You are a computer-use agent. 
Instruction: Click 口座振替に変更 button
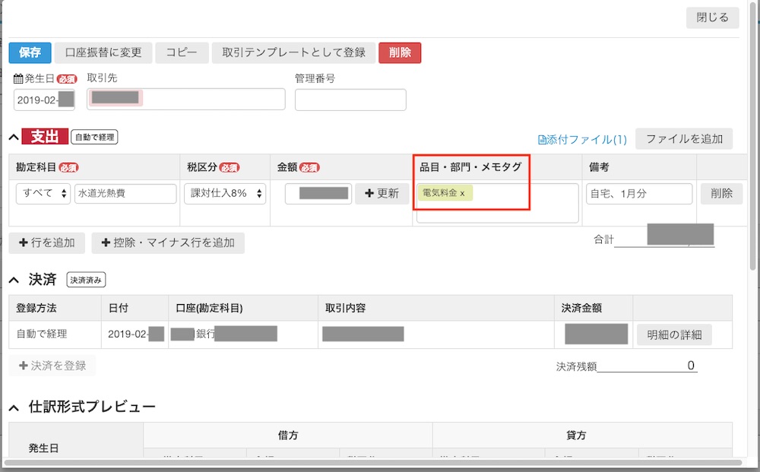click(103, 52)
